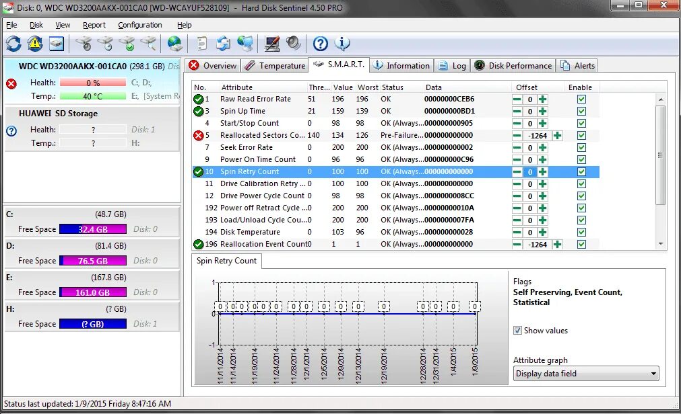Click the disk with stethoscope test icon
Viewport: 681px width, 414px height.
pyautogui.click(x=84, y=44)
